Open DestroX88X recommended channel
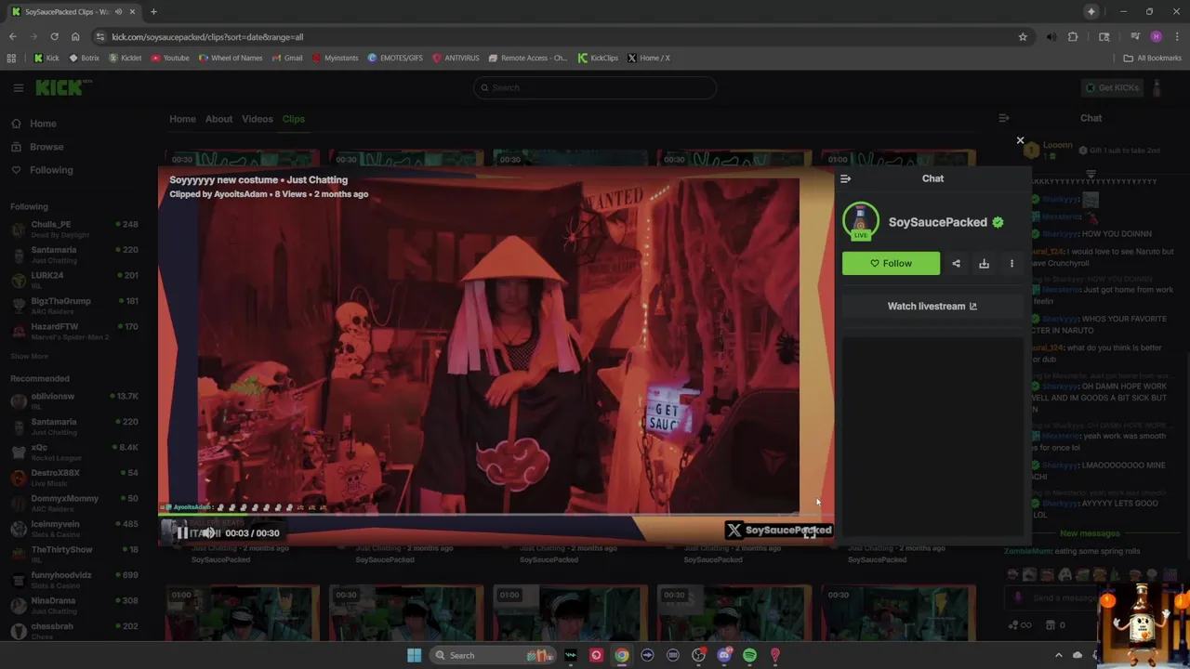This screenshot has width=1190, height=669. click(74, 478)
